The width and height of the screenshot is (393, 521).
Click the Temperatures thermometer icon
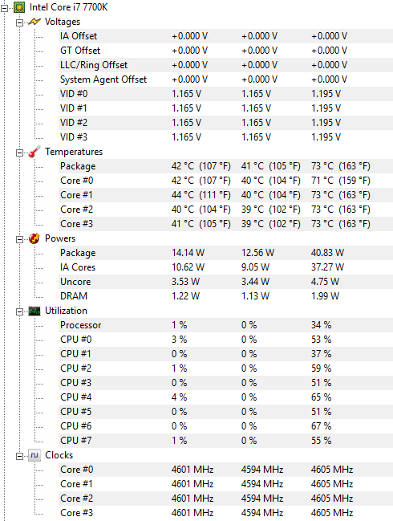pyautogui.click(x=34, y=152)
